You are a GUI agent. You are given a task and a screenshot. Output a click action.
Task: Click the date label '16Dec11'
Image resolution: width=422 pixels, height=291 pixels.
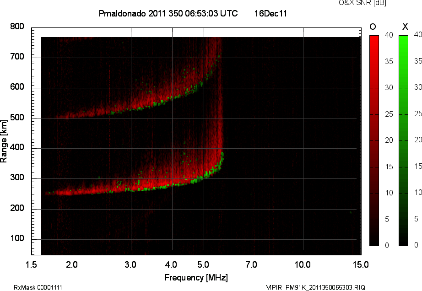pos(271,13)
